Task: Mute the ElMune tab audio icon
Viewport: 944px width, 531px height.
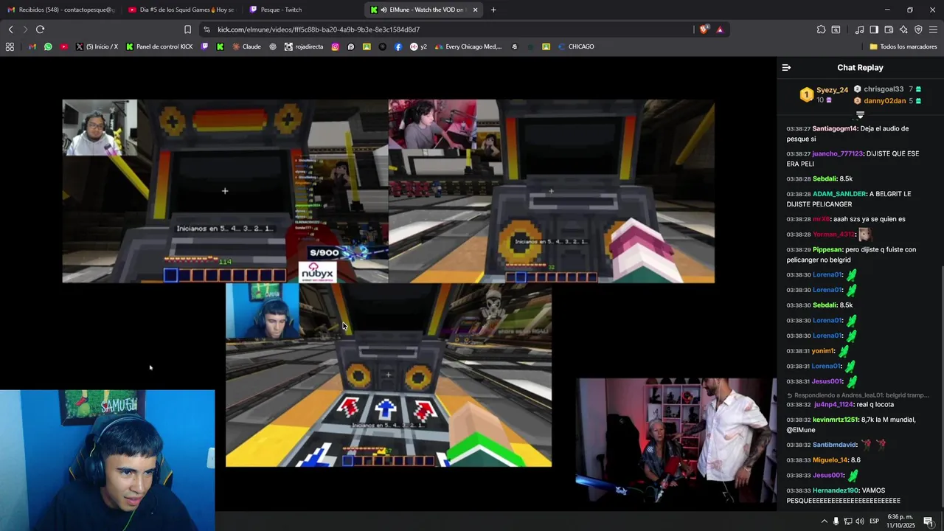Action: [383, 10]
